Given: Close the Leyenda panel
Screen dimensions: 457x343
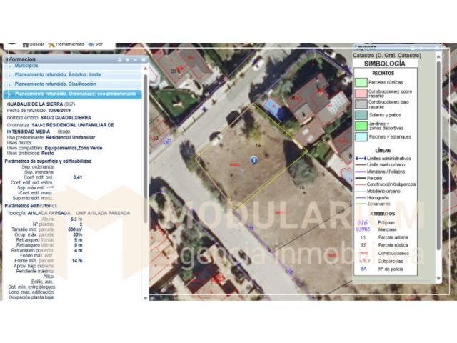Looking at the screenshot, I should [x=437, y=48].
